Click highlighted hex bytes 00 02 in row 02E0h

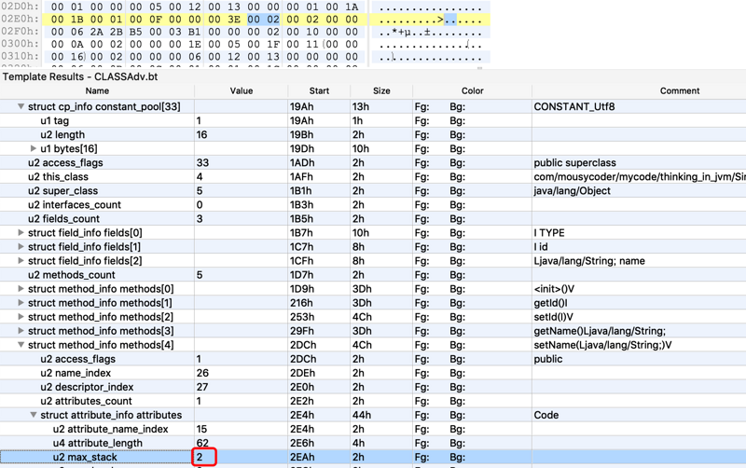tap(263, 19)
